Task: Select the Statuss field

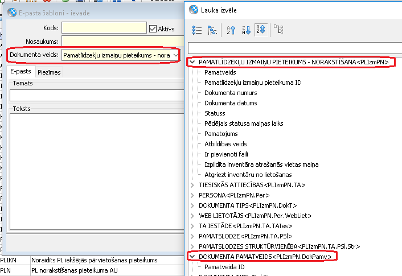Action: [215, 113]
